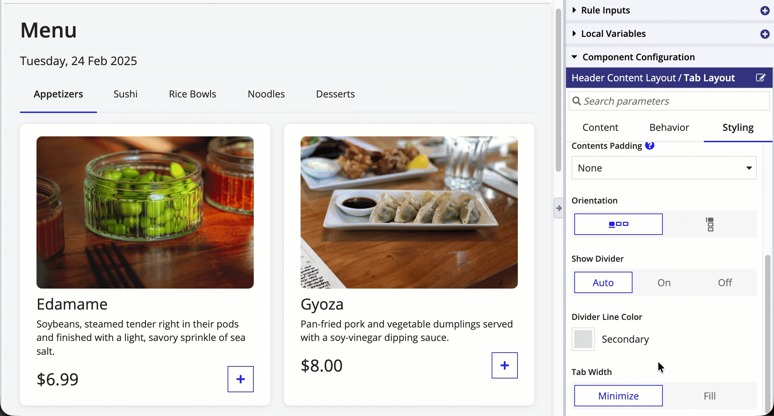The image size is (774, 416).
Task: Click the $8.00 price text
Action: pyautogui.click(x=321, y=365)
